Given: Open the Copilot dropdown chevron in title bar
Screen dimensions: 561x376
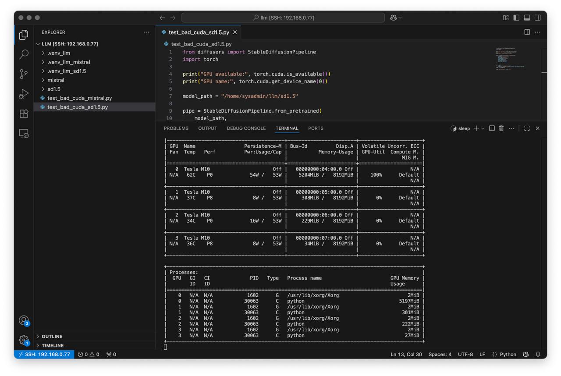Looking at the screenshot, I should [x=400, y=18].
